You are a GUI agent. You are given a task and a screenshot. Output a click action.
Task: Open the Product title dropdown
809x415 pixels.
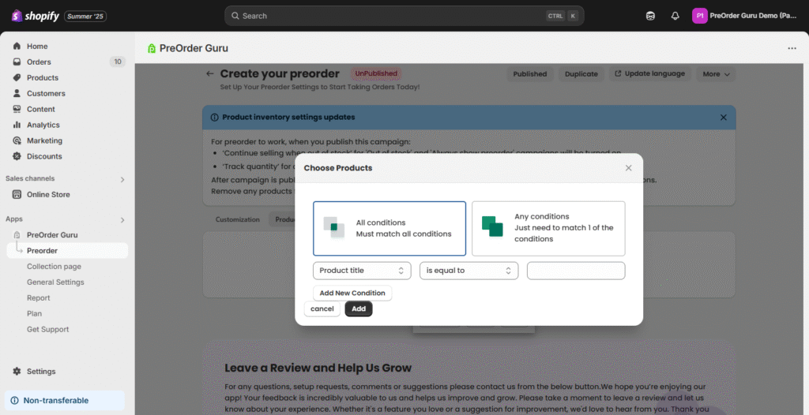click(362, 271)
